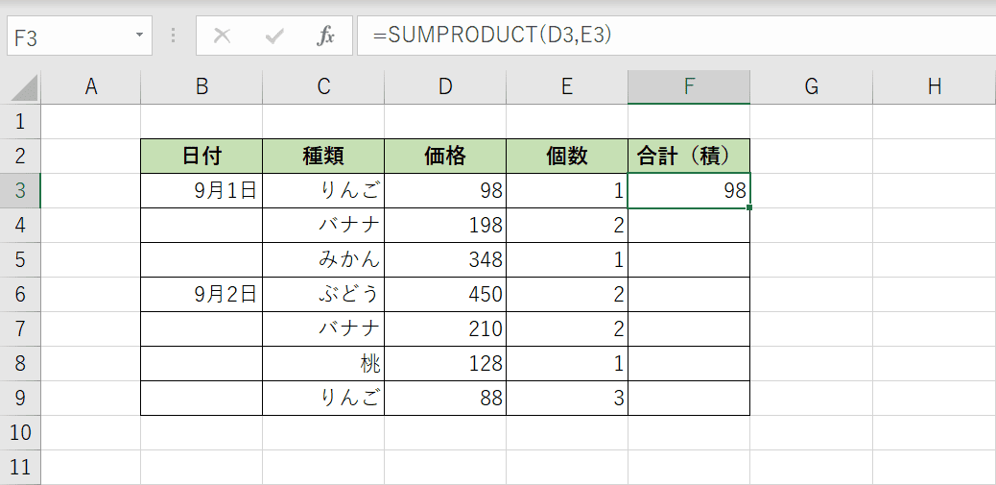The height and width of the screenshot is (485, 996).
Task: Click the 合計（積） header cell
Action: [x=689, y=156]
